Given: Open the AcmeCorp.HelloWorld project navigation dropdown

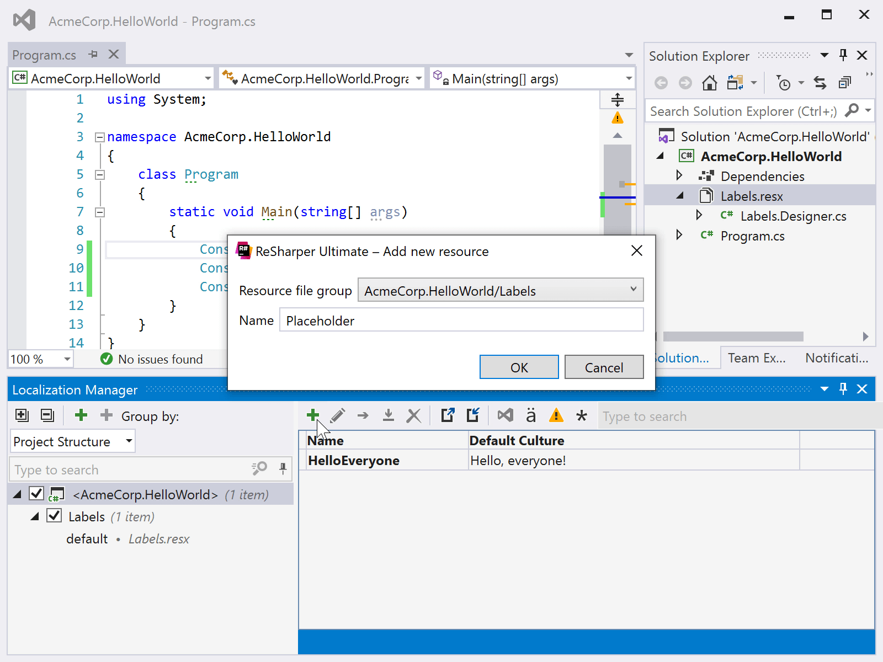Looking at the screenshot, I should pos(112,78).
